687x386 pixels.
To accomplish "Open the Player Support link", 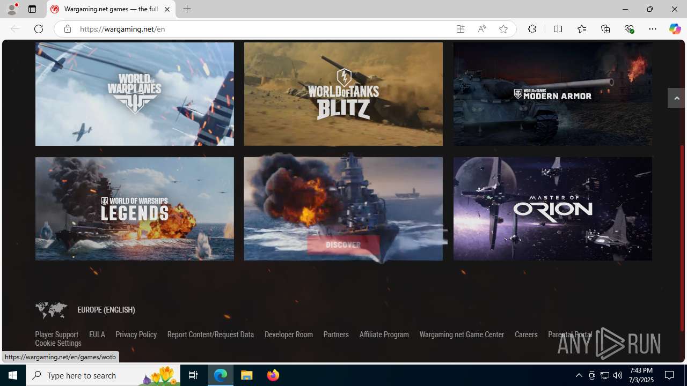I will coord(57,335).
